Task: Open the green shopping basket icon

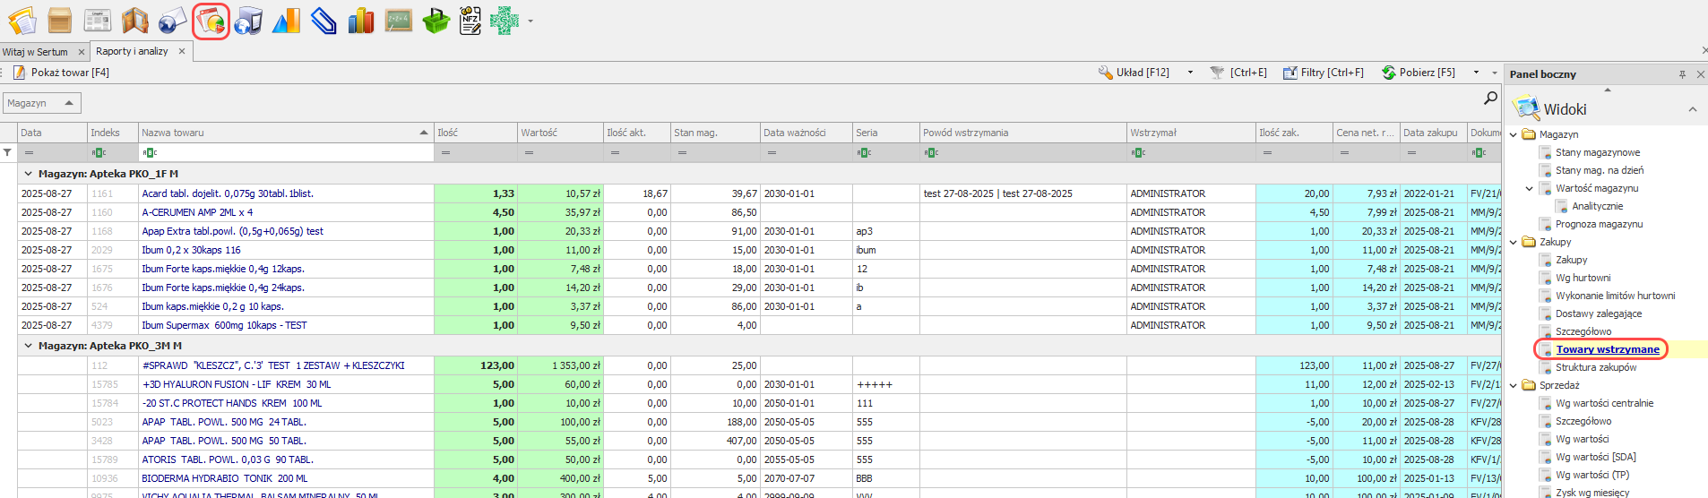Action: coord(436,21)
